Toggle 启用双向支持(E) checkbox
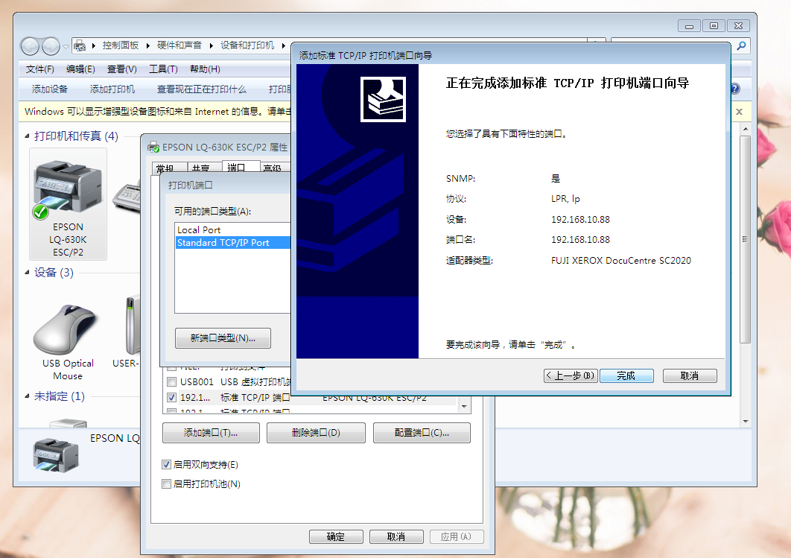 [167, 465]
